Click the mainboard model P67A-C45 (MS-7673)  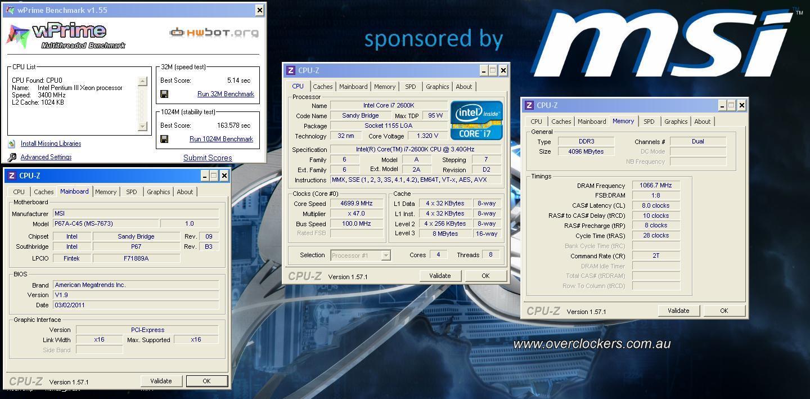106,223
